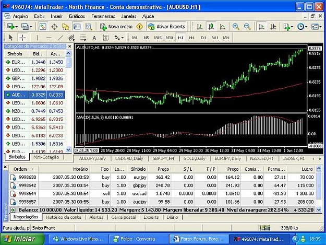Select the AUD row in Market Watch
The image size is (326, 245).
click(34, 95)
